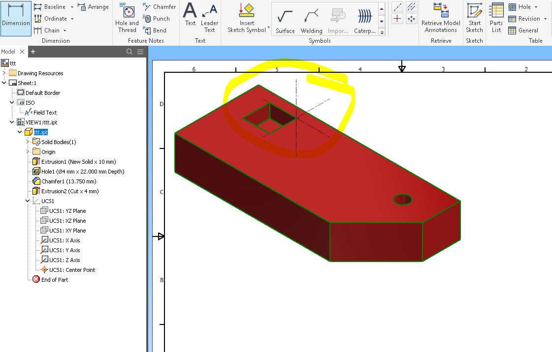552x352 pixels.
Task: Open the Chain dropdown arrow
Action: tap(65, 30)
